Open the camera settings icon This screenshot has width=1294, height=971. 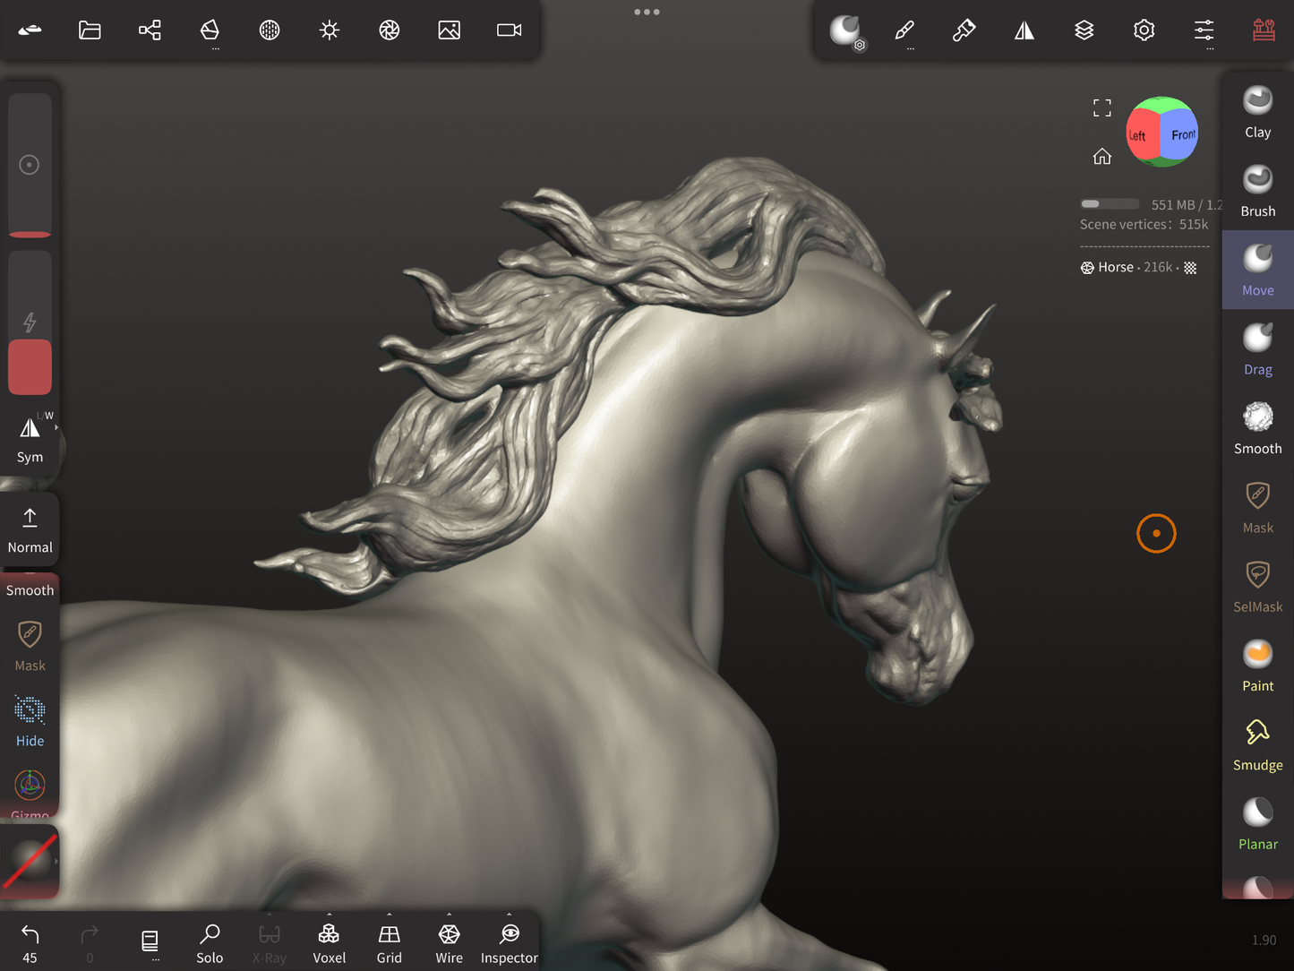[x=509, y=30]
